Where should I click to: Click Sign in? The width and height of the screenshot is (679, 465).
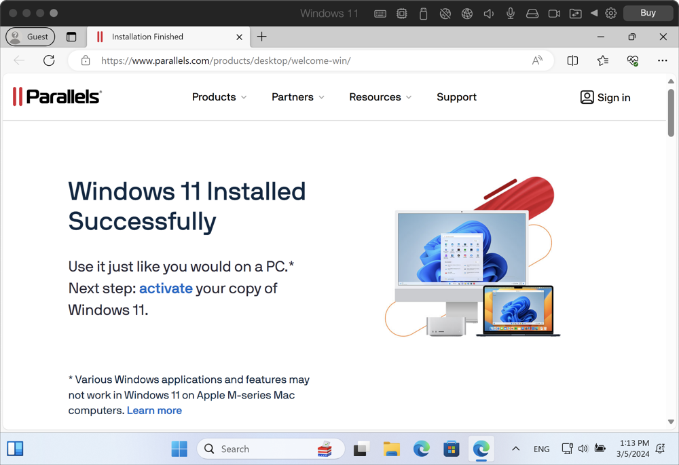click(x=606, y=98)
